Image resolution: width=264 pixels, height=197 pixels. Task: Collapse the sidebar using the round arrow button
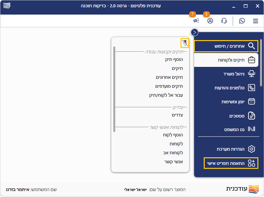(x=194, y=32)
